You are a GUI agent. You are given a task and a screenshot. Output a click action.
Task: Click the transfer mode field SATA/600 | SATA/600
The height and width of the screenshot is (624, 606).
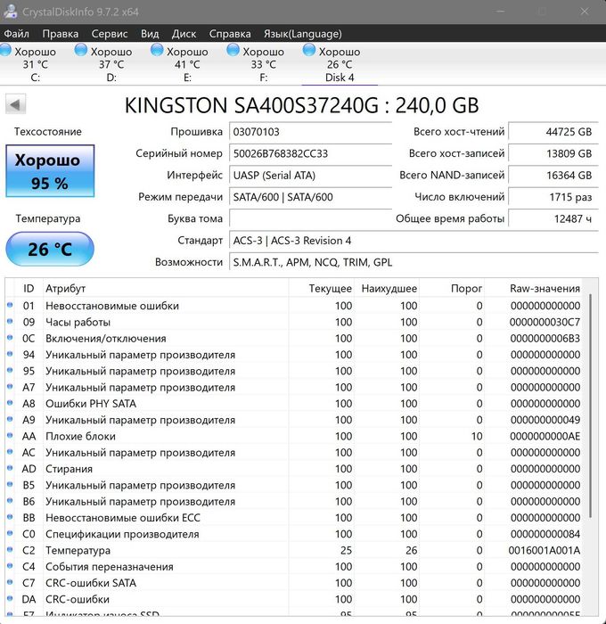click(310, 197)
